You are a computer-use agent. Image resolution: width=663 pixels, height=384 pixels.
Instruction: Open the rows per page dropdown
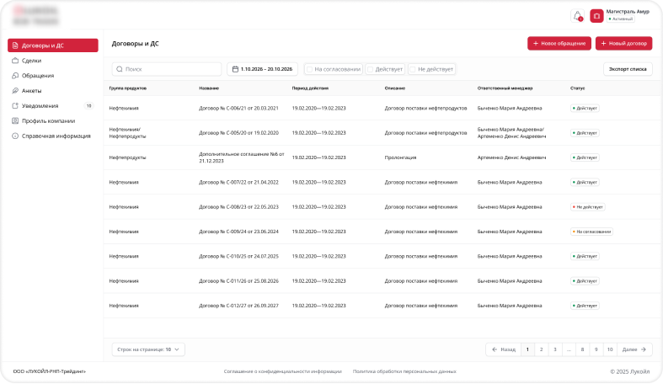pyautogui.click(x=148, y=349)
